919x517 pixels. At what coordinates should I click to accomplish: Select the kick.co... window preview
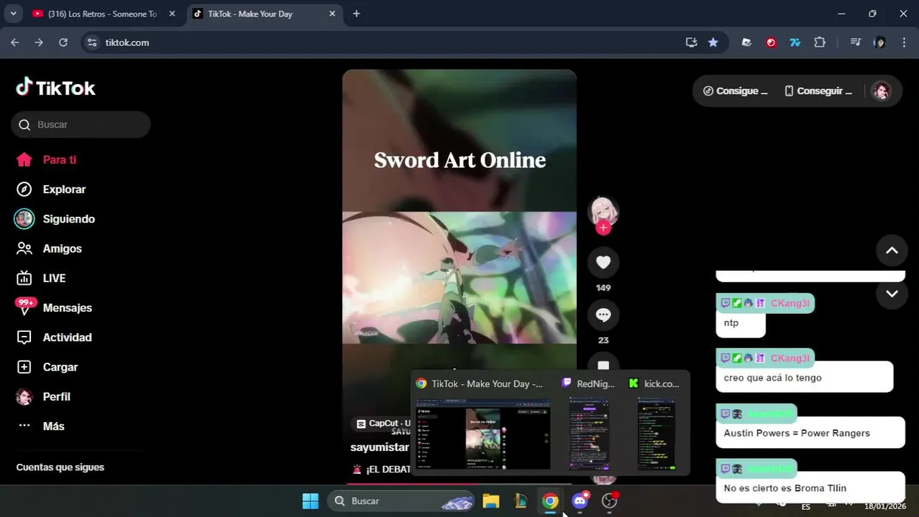(656, 434)
